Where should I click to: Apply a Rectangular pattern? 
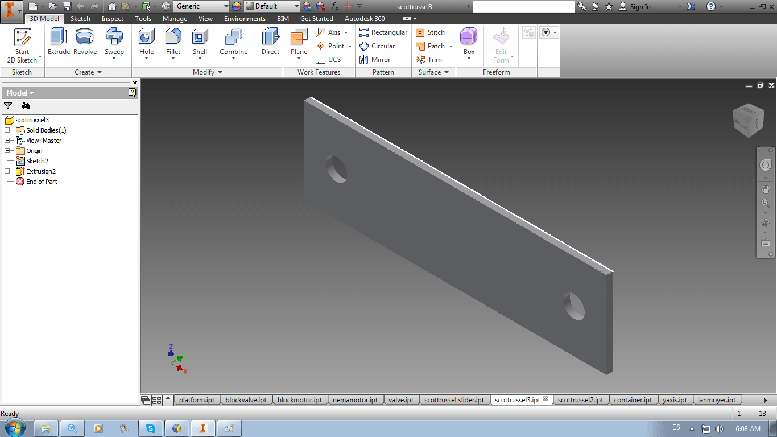click(x=383, y=32)
